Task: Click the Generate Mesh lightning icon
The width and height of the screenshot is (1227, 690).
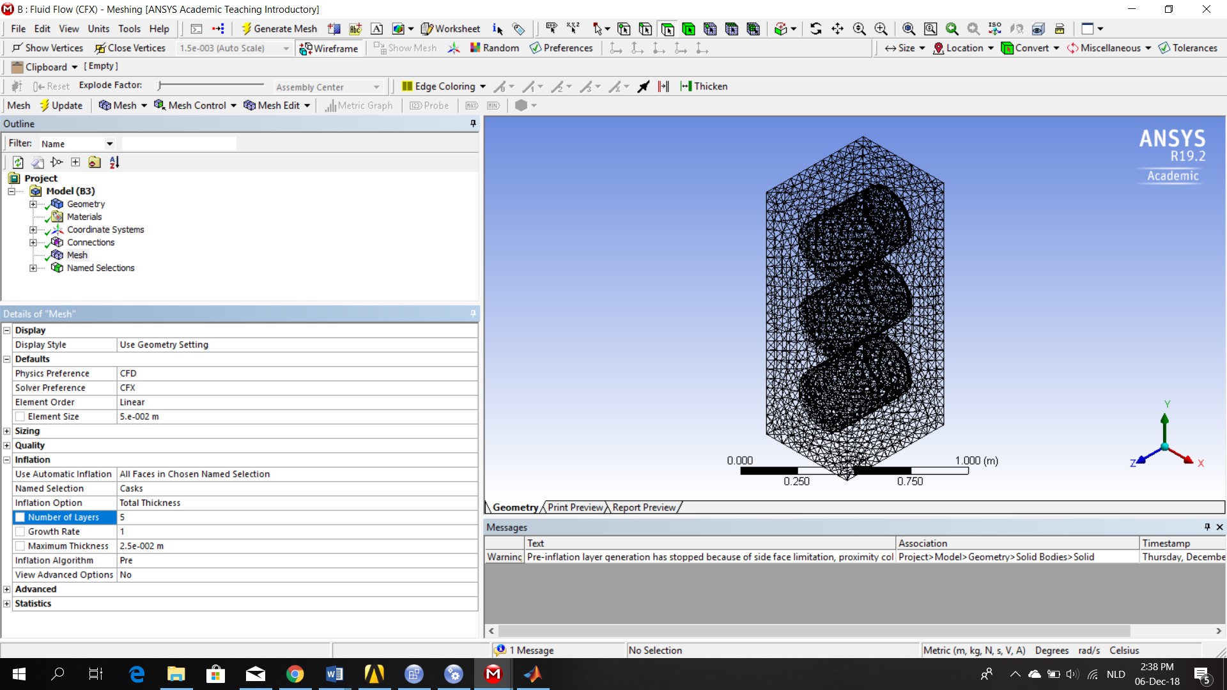Action: point(246,29)
